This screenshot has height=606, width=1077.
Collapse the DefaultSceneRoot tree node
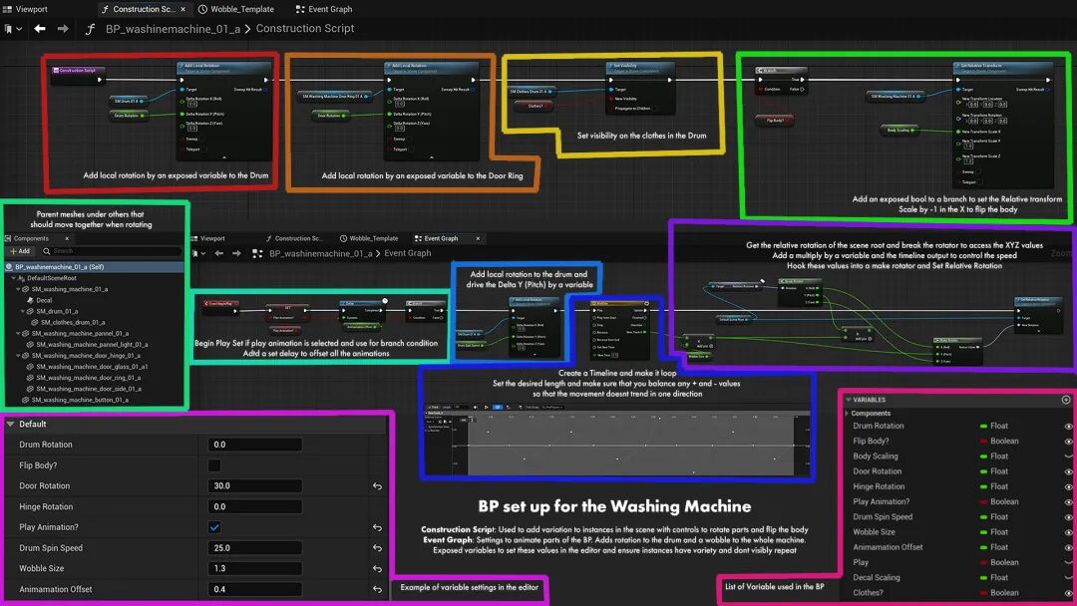coord(14,279)
